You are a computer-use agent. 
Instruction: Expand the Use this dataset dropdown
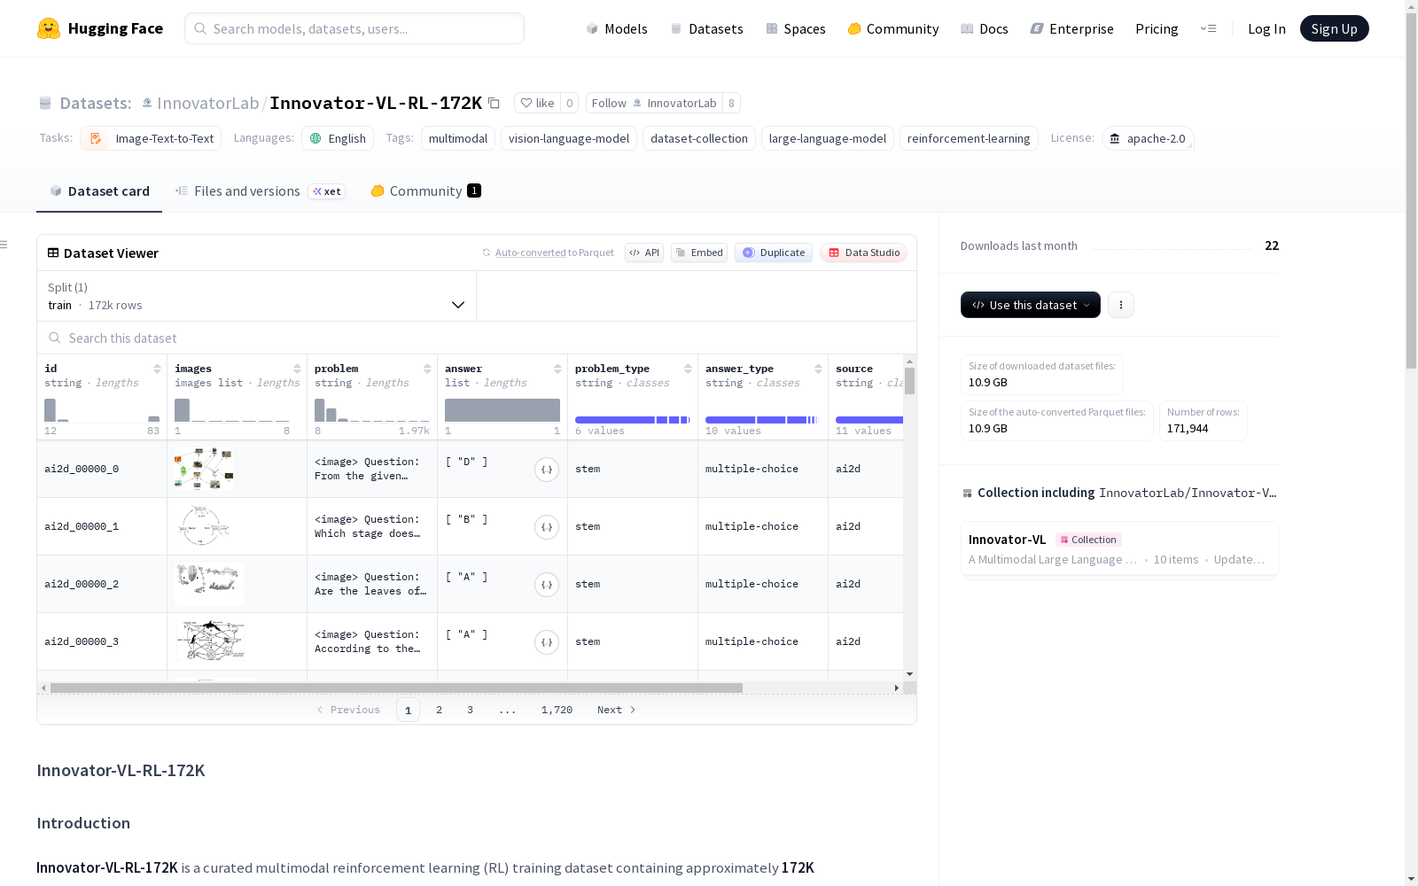1031,305
